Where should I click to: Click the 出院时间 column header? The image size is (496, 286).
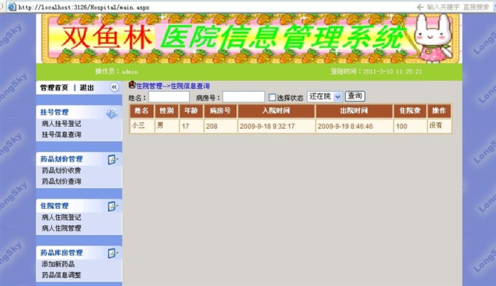[x=354, y=111]
